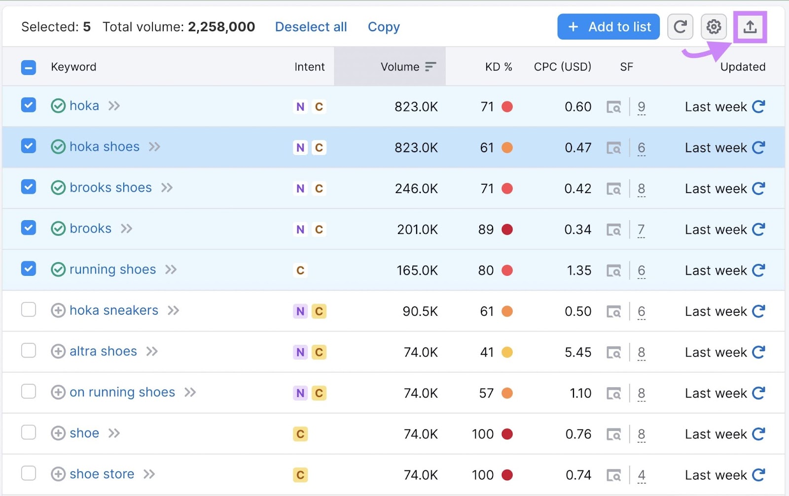Click the refresh icon next to Add to list

tap(680, 27)
